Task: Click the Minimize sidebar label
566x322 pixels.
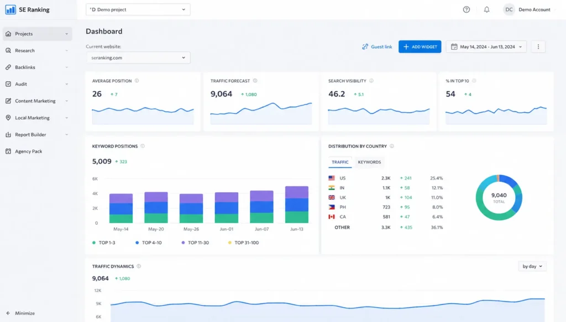Action: pos(25,313)
